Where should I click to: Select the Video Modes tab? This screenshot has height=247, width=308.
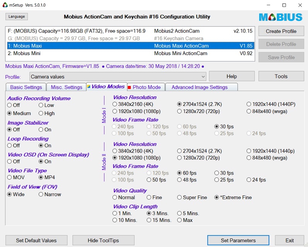point(107,87)
